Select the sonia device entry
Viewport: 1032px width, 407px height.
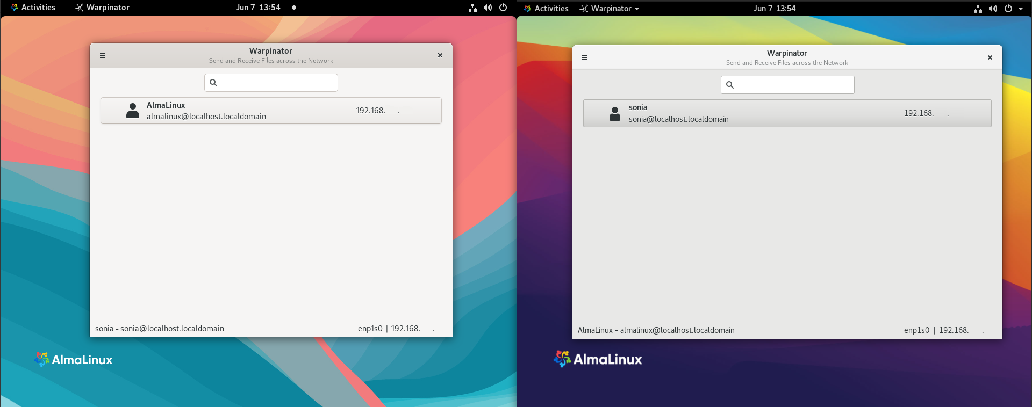click(787, 113)
